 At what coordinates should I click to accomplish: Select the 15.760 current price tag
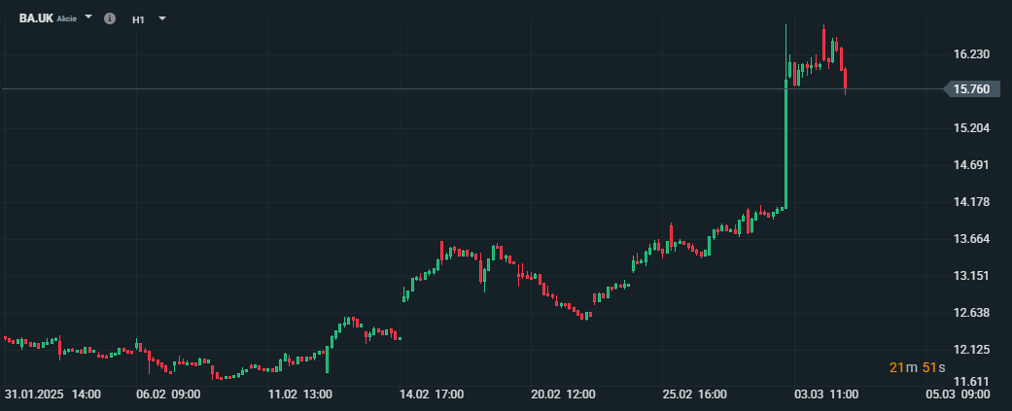(x=971, y=89)
